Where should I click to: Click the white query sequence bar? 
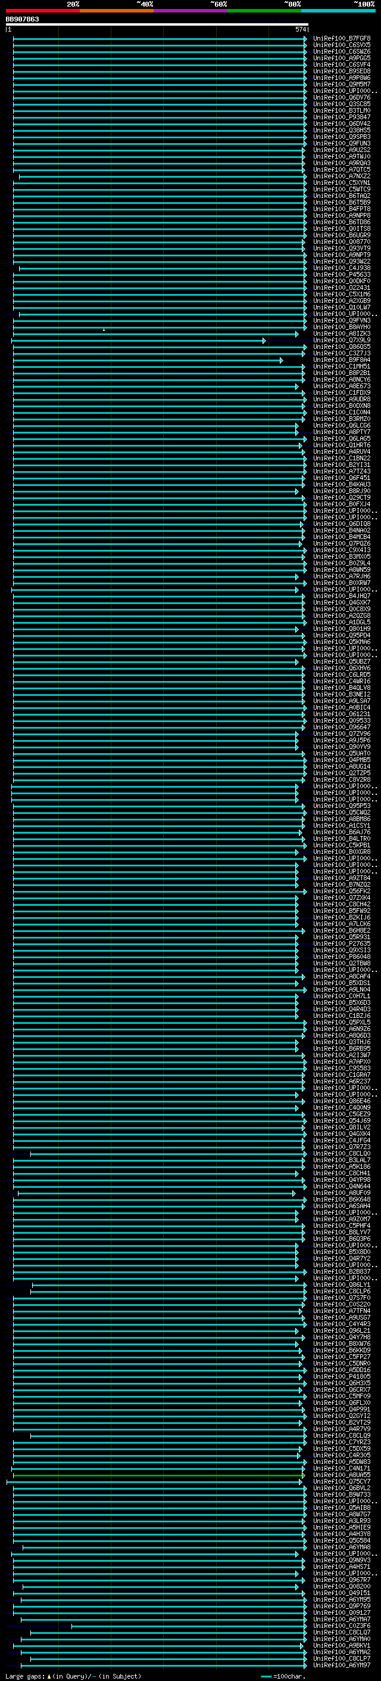(x=157, y=24)
